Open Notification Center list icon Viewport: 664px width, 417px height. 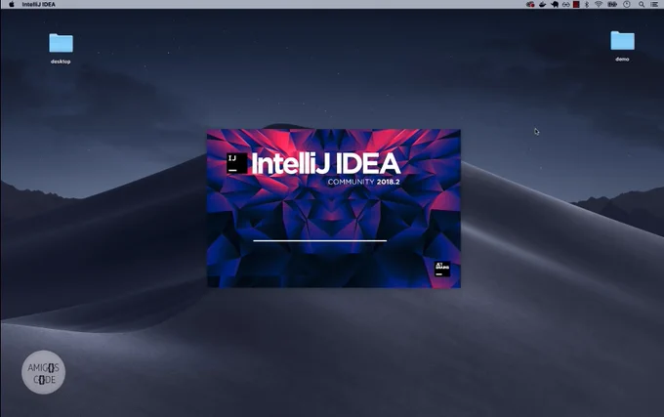pos(654,4)
